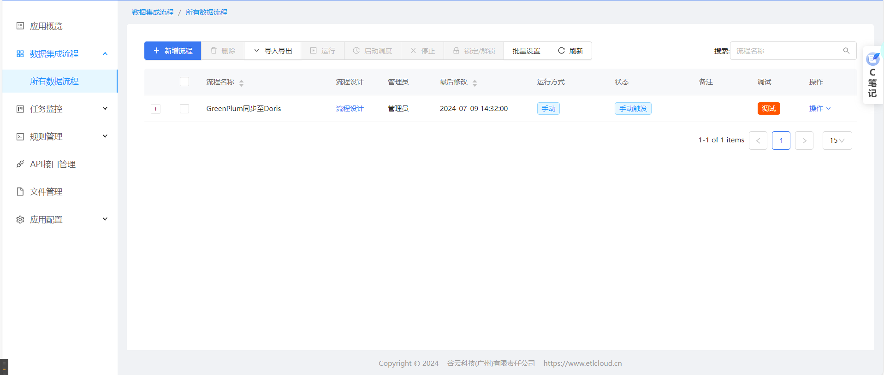
Task: Go to the next page arrow
Action: (804, 141)
